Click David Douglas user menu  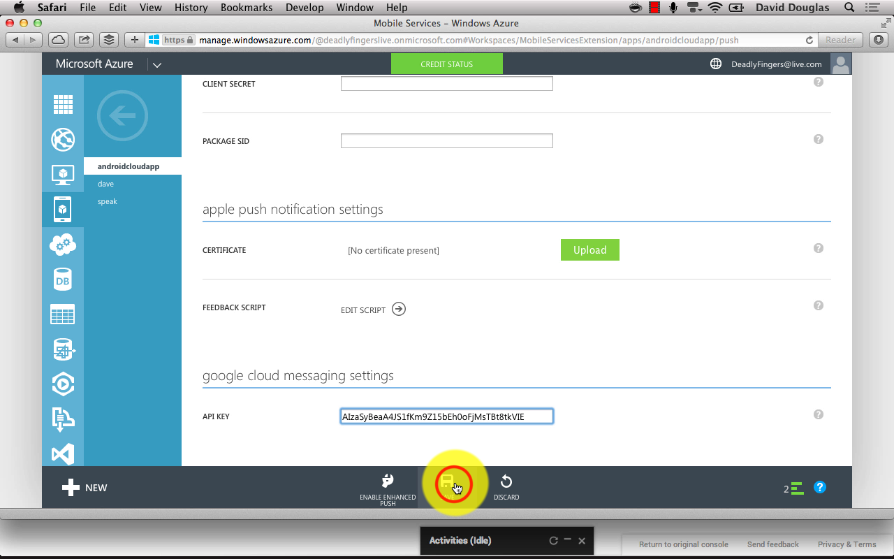pyautogui.click(x=792, y=8)
